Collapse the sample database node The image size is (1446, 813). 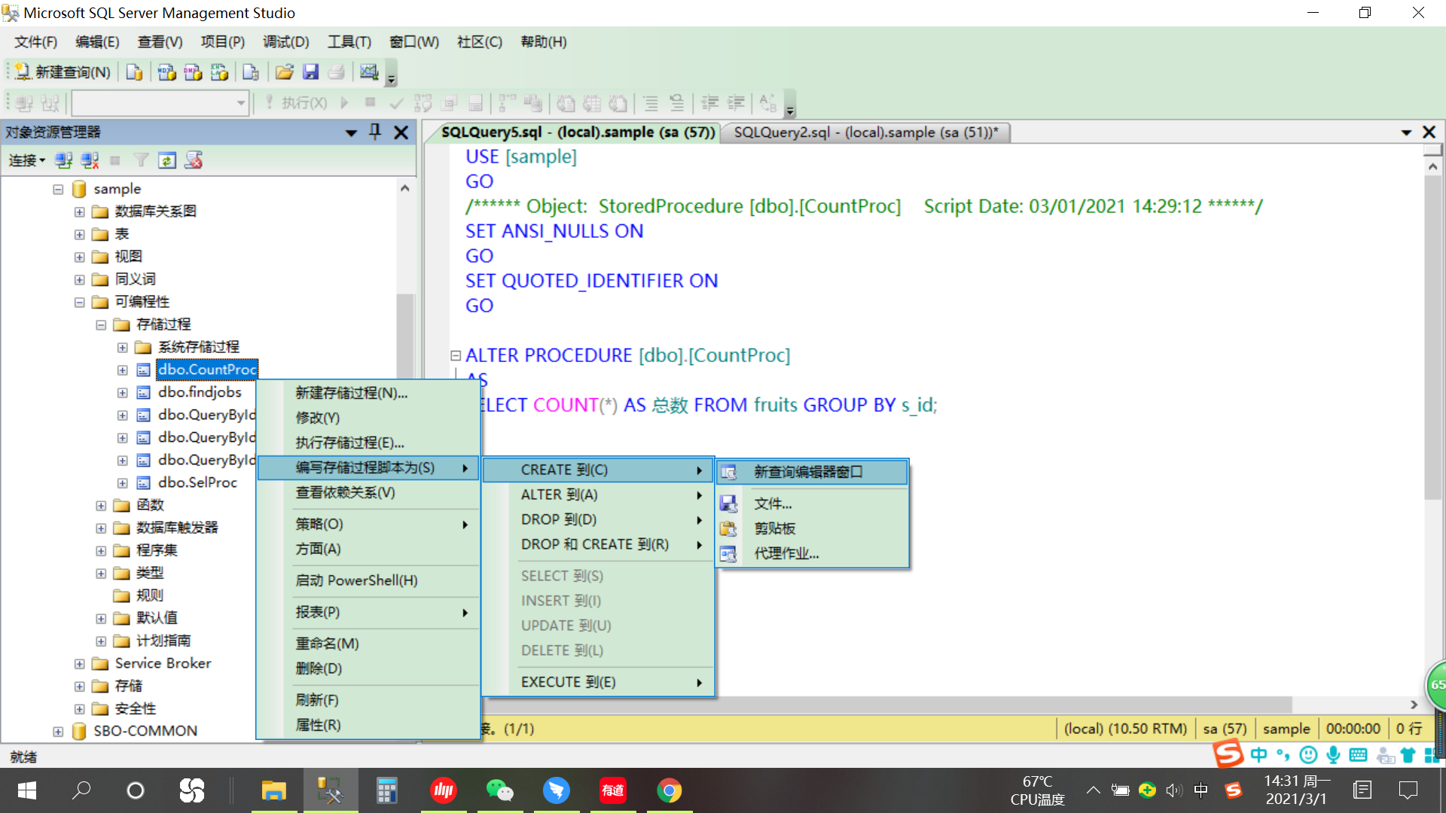click(x=58, y=189)
